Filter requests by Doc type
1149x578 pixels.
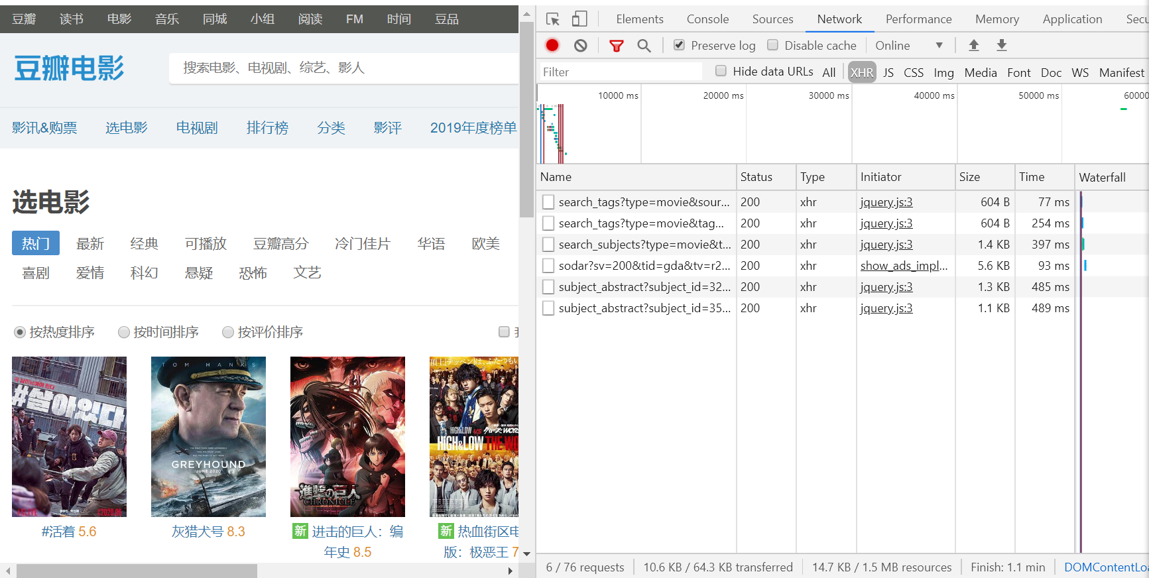pos(1051,72)
